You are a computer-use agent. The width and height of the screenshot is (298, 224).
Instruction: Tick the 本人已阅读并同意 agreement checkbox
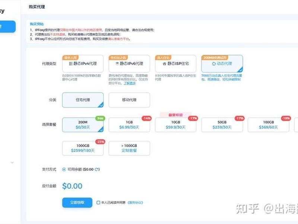coord(98,202)
